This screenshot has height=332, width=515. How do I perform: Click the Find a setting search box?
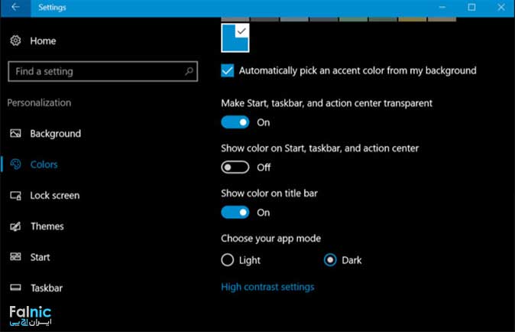[96, 71]
